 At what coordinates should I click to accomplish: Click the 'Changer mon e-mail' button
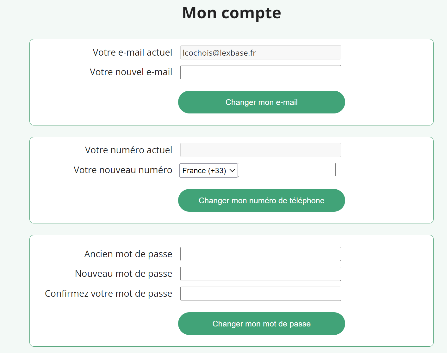pyautogui.click(x=261, y=102)
